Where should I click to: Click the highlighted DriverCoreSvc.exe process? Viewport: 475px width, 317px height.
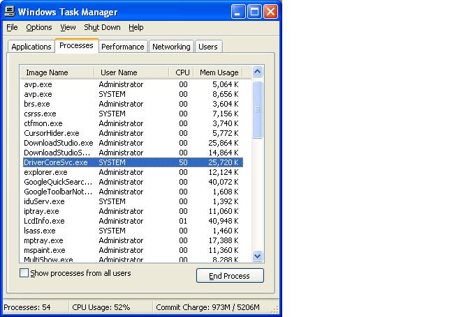tap(133, 162)
